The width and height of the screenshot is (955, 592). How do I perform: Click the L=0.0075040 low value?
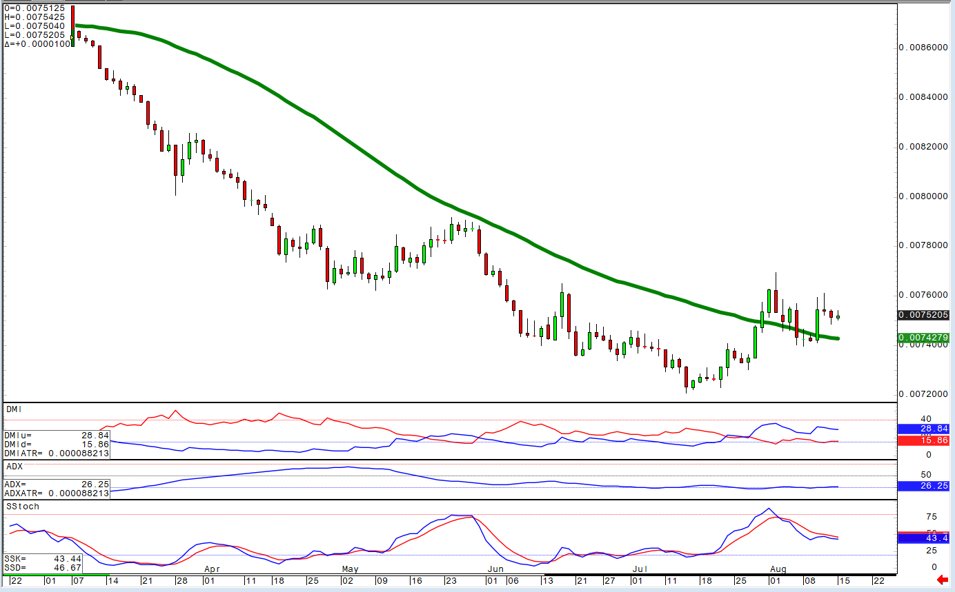click(x=35, y=25)
